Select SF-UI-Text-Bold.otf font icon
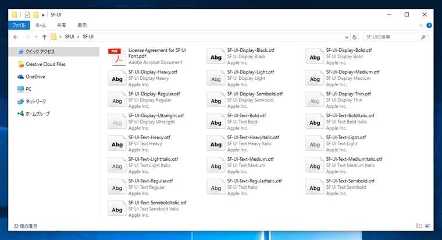Viewport: 442px width, 240px height. 216,122
